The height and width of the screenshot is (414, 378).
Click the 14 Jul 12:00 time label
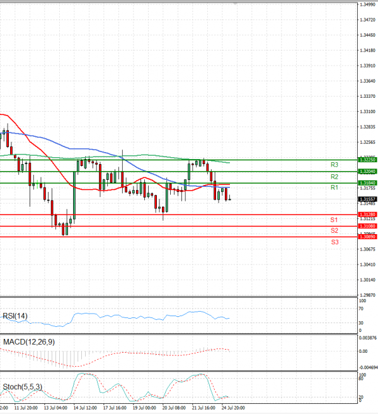(x=85, y=408)
